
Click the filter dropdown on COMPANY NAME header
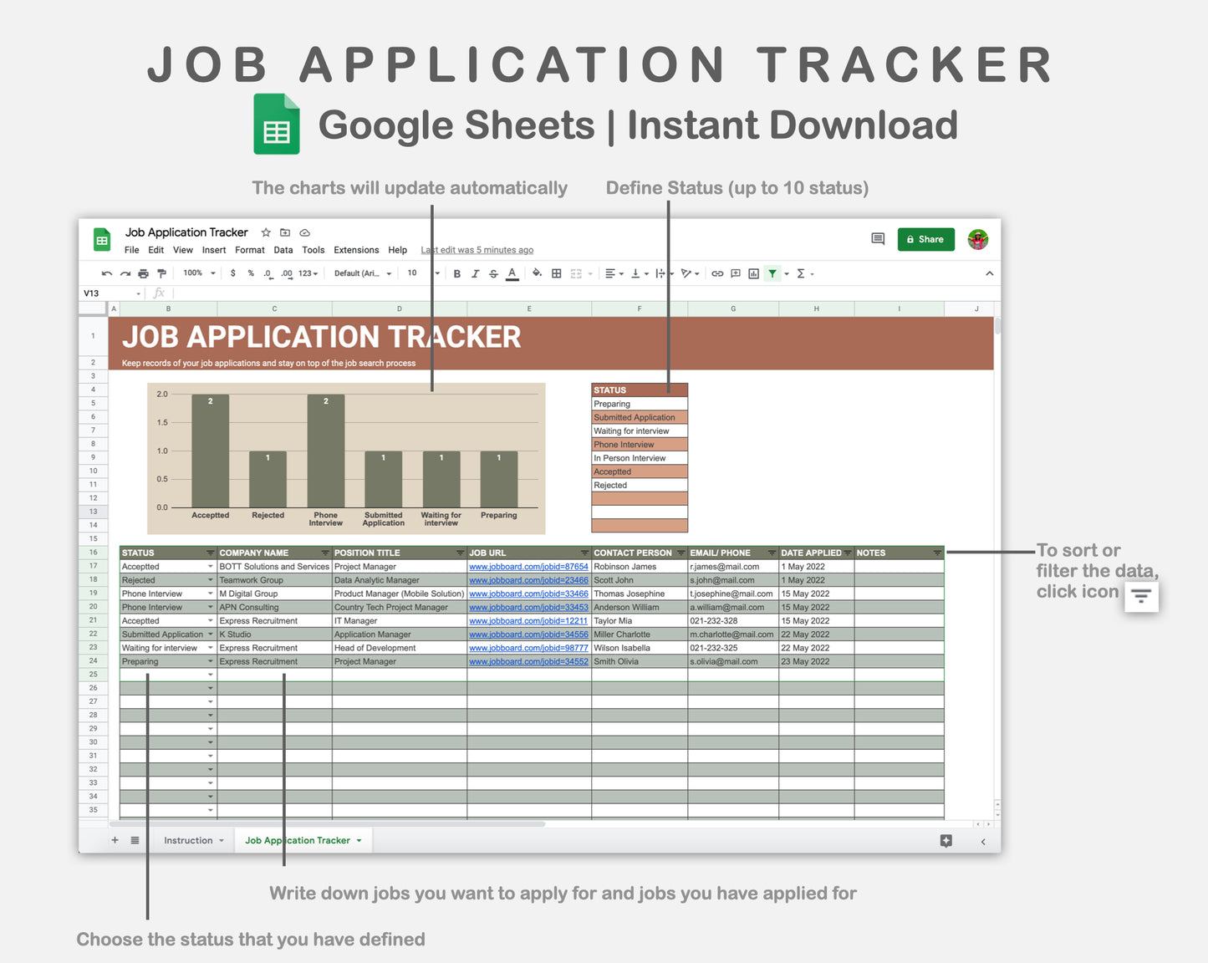(x=324, y=553)
